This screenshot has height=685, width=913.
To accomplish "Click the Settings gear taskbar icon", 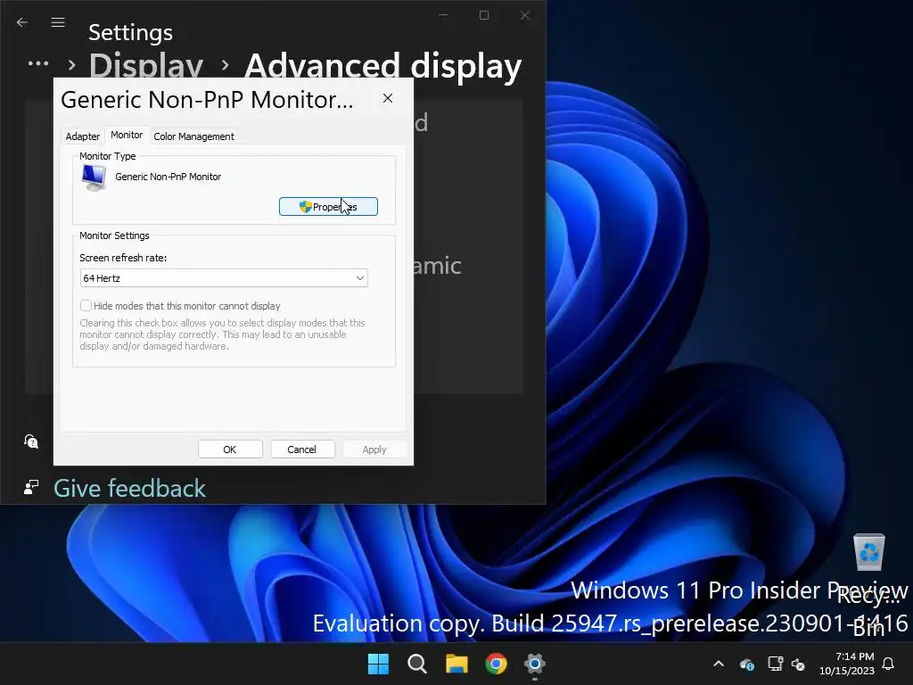I will (535, 664).
